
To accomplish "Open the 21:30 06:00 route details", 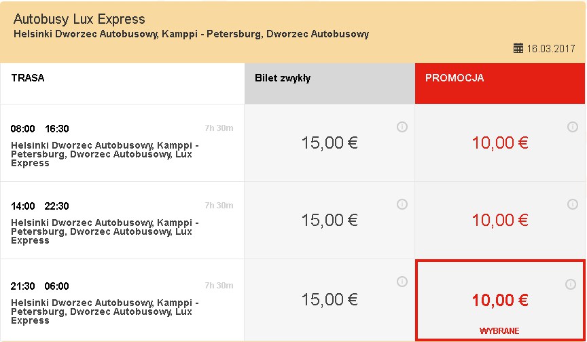I will tap(122, 300).
